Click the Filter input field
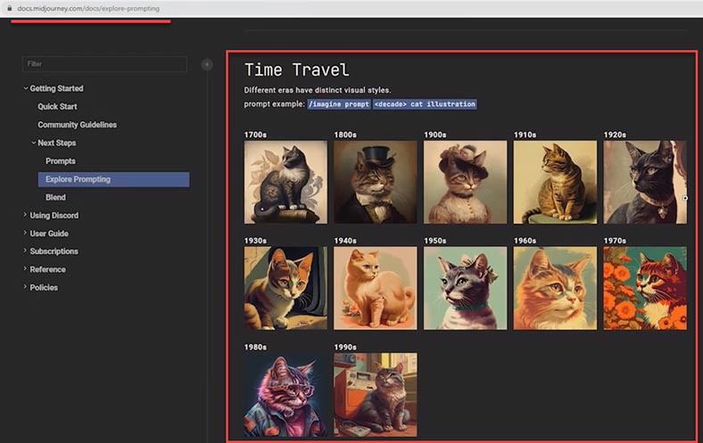This screenshot has height=443, width=703. tap(104, 64)
